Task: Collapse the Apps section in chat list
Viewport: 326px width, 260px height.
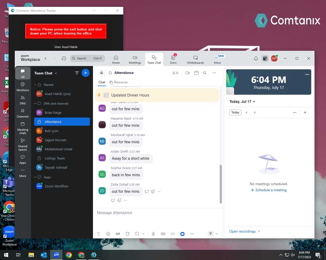Action: pyautogui.click(x=35, y=177)
